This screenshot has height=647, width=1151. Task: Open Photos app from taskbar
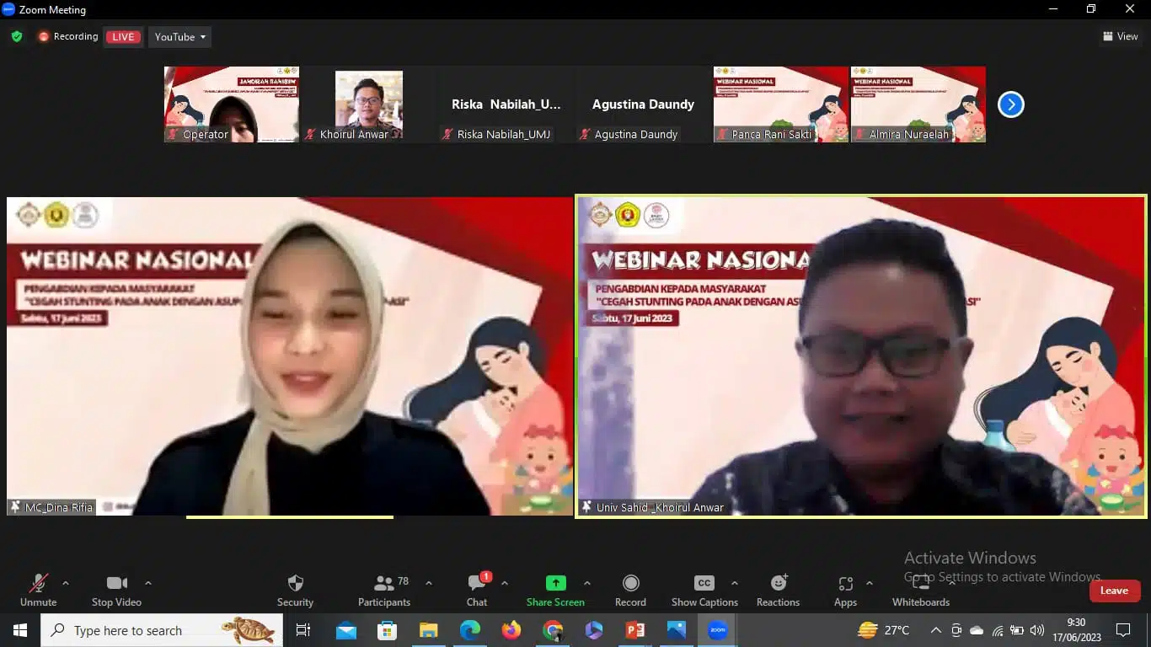tap(677, 630)
